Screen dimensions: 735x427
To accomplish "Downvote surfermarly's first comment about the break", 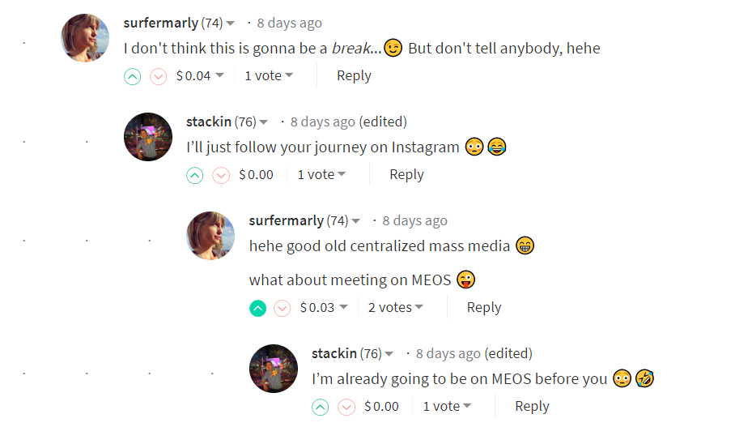I will click(x=159, y=76).
